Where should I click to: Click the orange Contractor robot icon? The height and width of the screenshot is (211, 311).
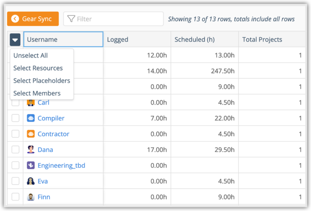coord(31,134)
